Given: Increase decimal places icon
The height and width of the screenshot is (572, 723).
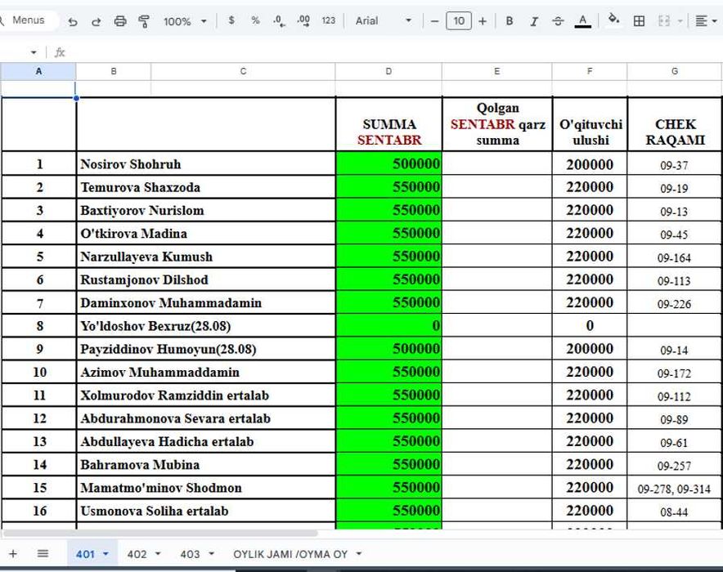Looking at the screenshot, I should click(303, 20).
